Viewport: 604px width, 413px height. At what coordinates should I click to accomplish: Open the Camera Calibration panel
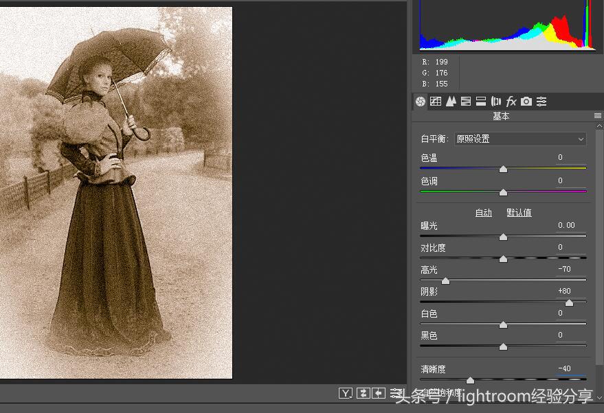click(x=526, y=101)
